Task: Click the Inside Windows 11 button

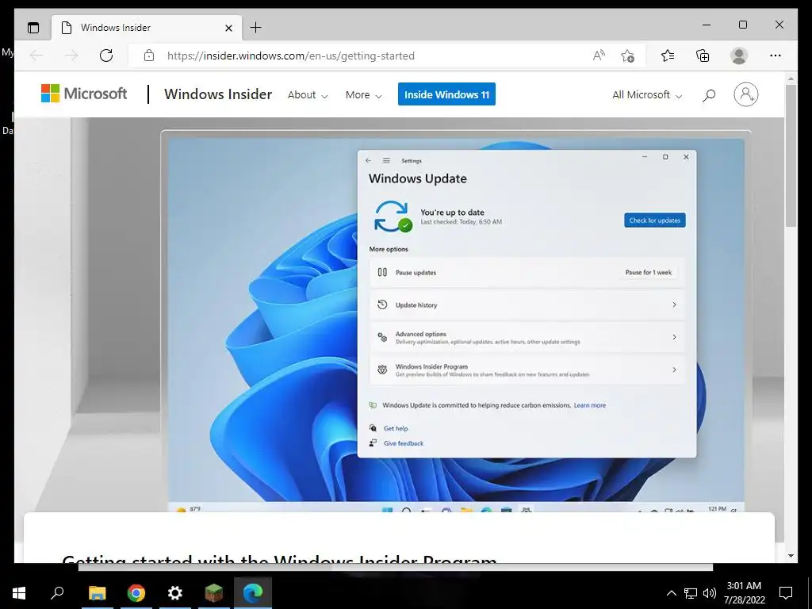Action: tap(446, 94)
